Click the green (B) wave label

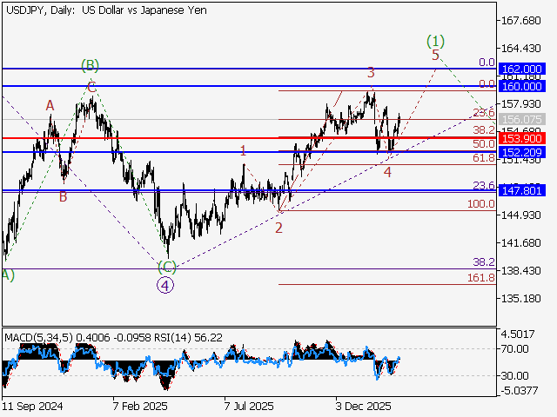pos(91,65)
